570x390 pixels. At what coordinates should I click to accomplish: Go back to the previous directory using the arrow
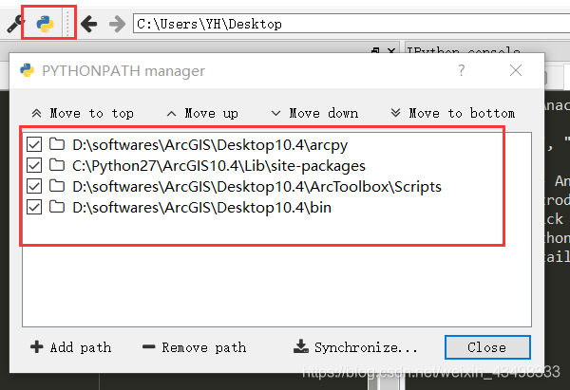[89, 24]
